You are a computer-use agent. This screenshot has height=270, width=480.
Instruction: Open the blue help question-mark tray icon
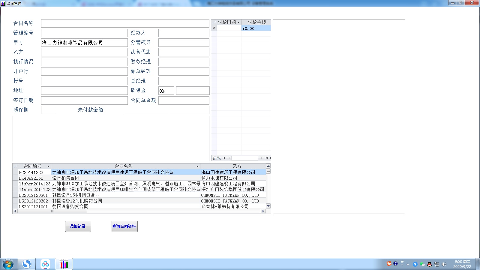(x=396, y=264)
